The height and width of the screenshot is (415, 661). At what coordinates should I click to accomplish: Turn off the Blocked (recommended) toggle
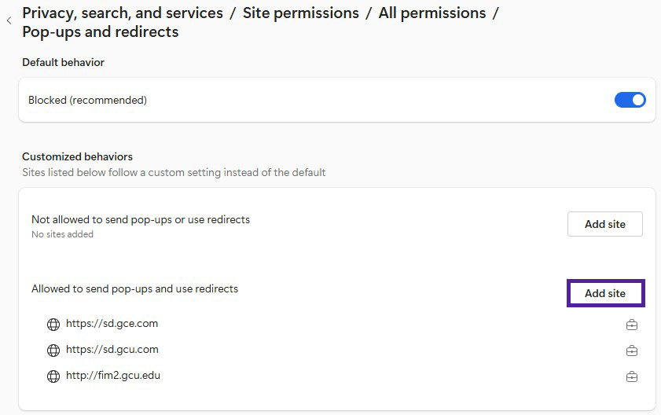(x=630, y=100)
